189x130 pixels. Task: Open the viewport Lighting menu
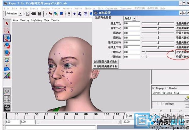click(x=37, y=20)
